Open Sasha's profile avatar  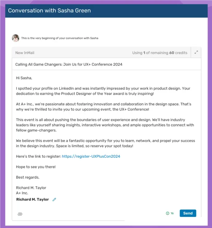coord(15,38)
